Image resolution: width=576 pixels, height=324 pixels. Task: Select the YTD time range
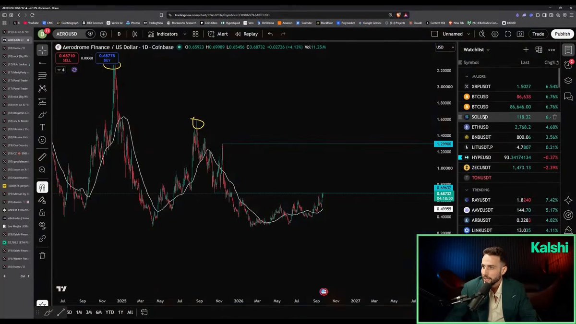(x=110, y=312)
